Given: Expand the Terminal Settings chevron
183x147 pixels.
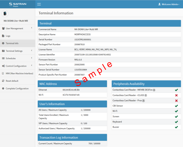Looking at the screenshot, I should click(x=32, y=50).
